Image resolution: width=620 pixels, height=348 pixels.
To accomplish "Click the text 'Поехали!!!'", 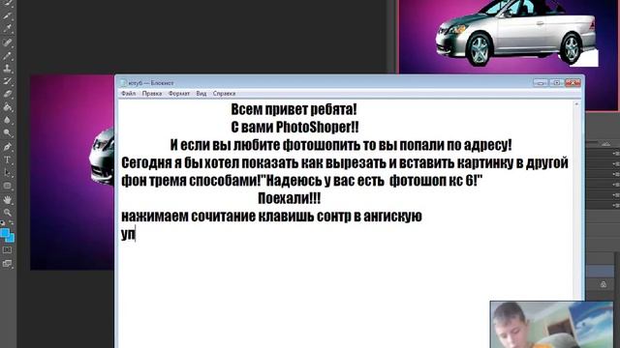I will point(289,198).
